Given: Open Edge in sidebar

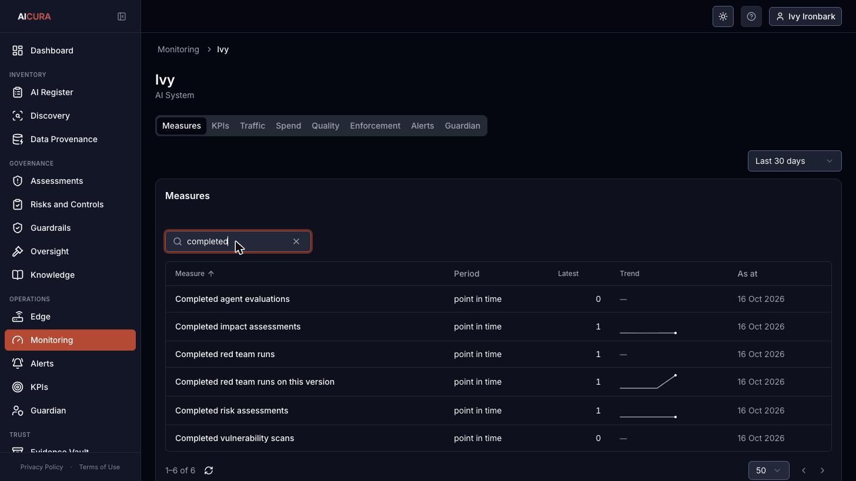Looking at the screenshot, I should pyautogui.click(x=70, y=317).
